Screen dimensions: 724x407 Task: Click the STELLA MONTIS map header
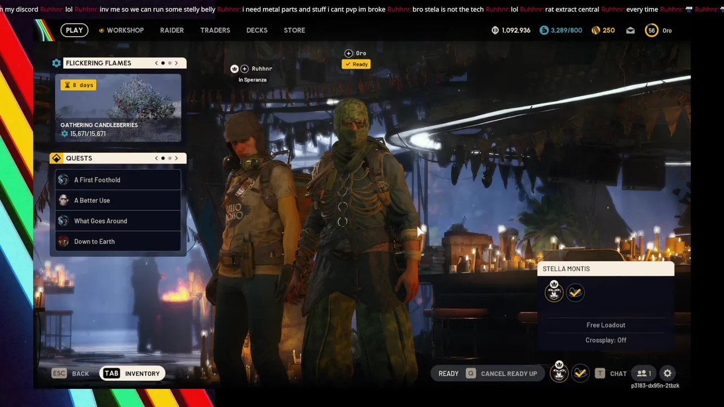tap(606, 269)
